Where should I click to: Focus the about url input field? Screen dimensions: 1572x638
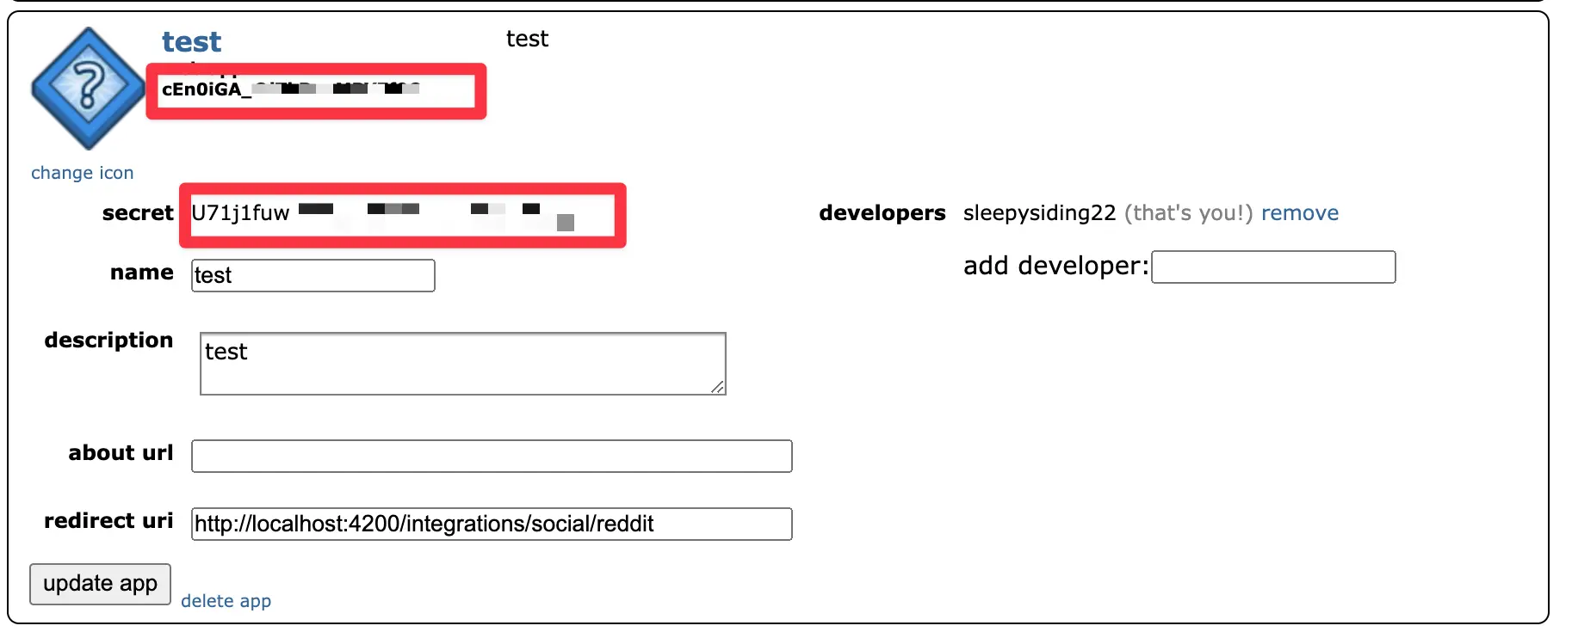pyautogui.click(x=491, y=456)
